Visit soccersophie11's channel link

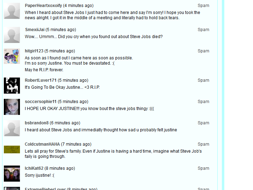point(41,102)
